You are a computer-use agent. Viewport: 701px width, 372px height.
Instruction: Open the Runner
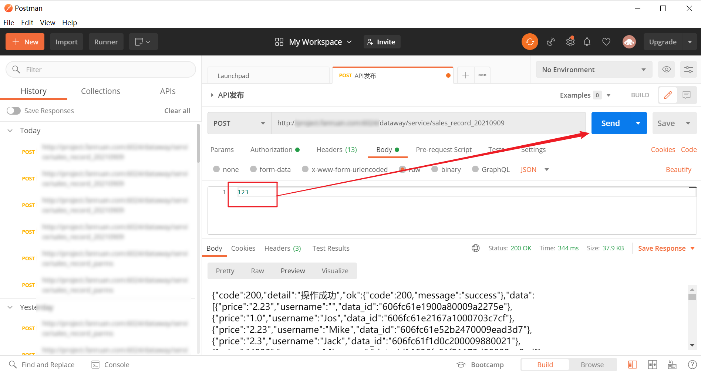pyautogui.click(x=106, y=42)
